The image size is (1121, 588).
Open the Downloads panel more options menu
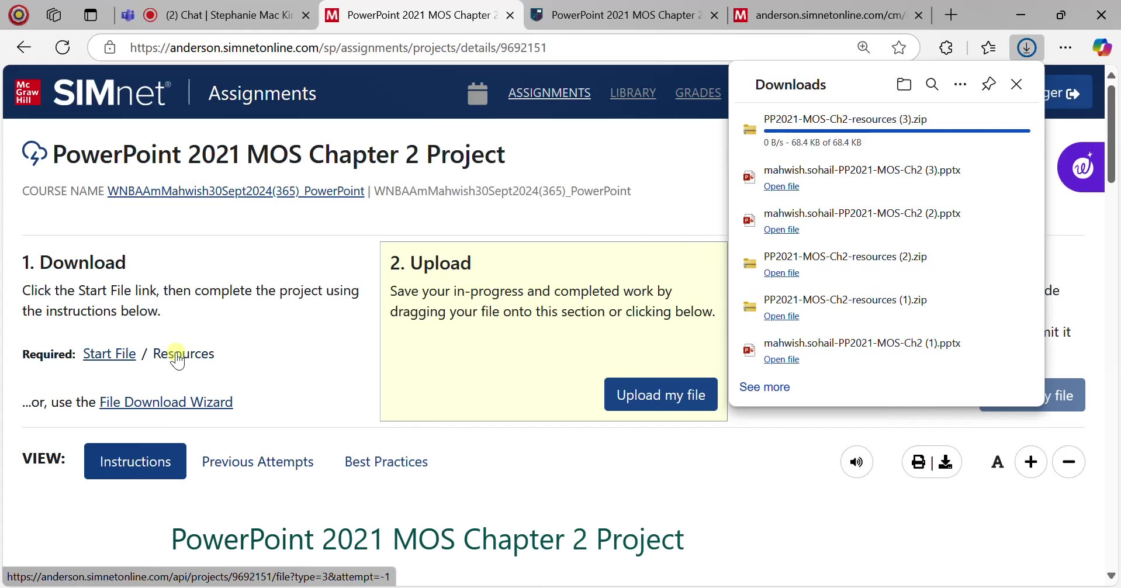point(960,84)
